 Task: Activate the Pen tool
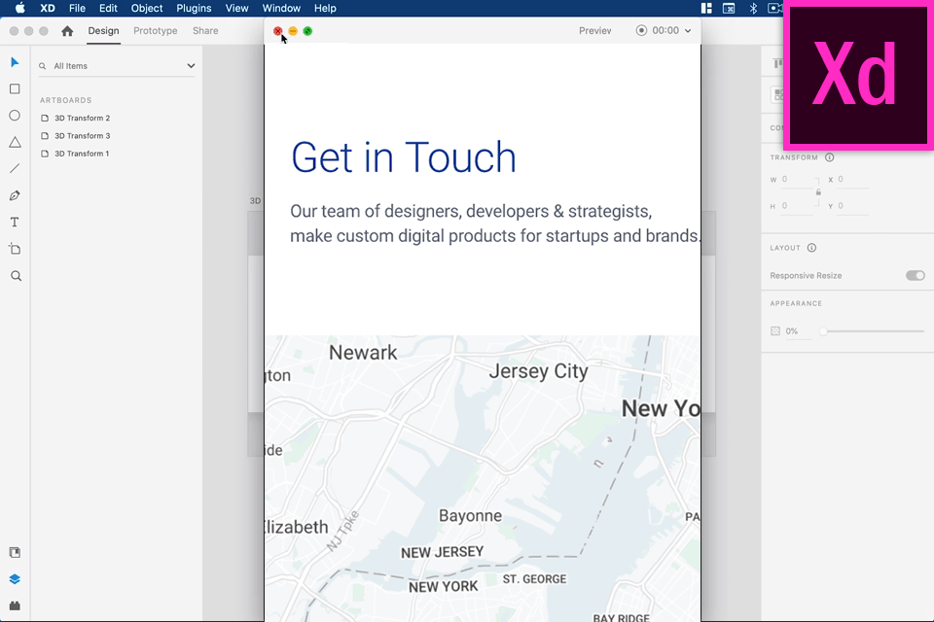pyautogui.click(x=14, y=195)
